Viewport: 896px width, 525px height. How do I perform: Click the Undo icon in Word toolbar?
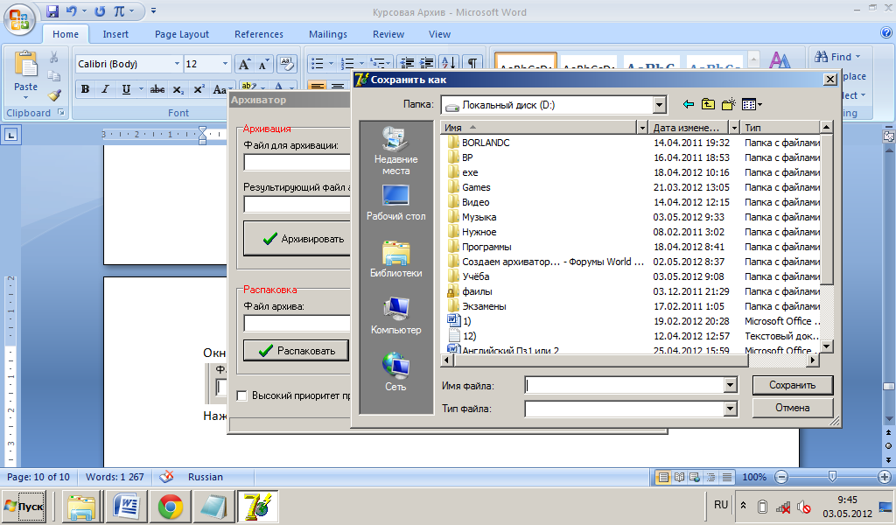(x=72, y=10)
